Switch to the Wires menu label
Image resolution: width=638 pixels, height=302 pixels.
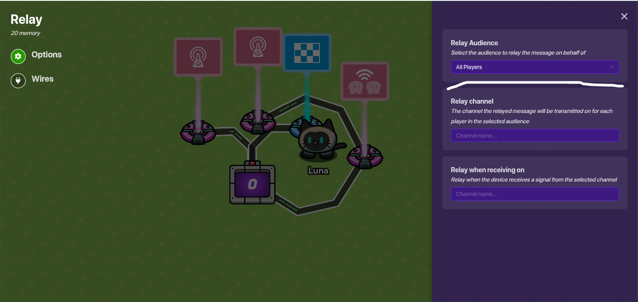[x=43, y=79]
